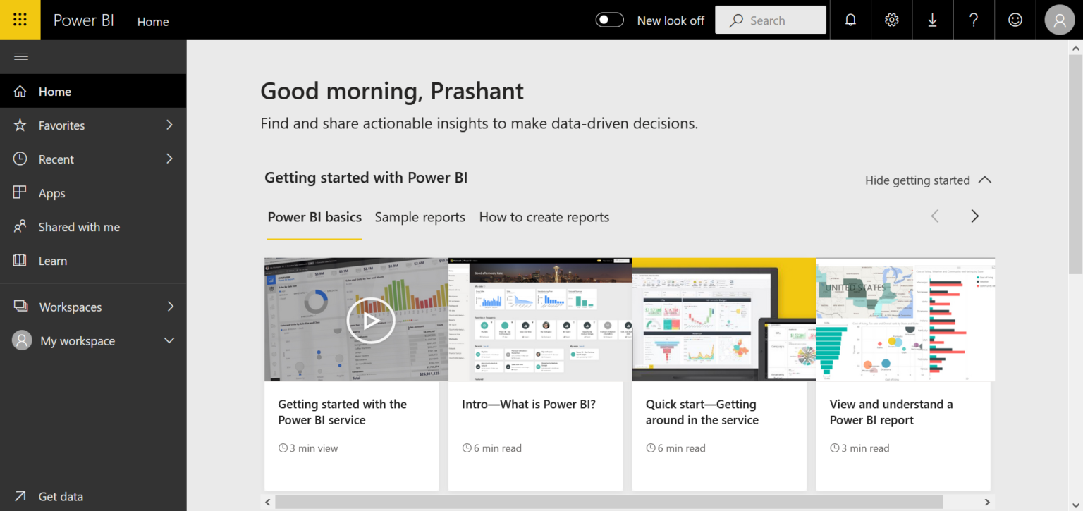Click the Get data arrow icon
Screen dimensions: 1083x511
(x=20, y=496)
